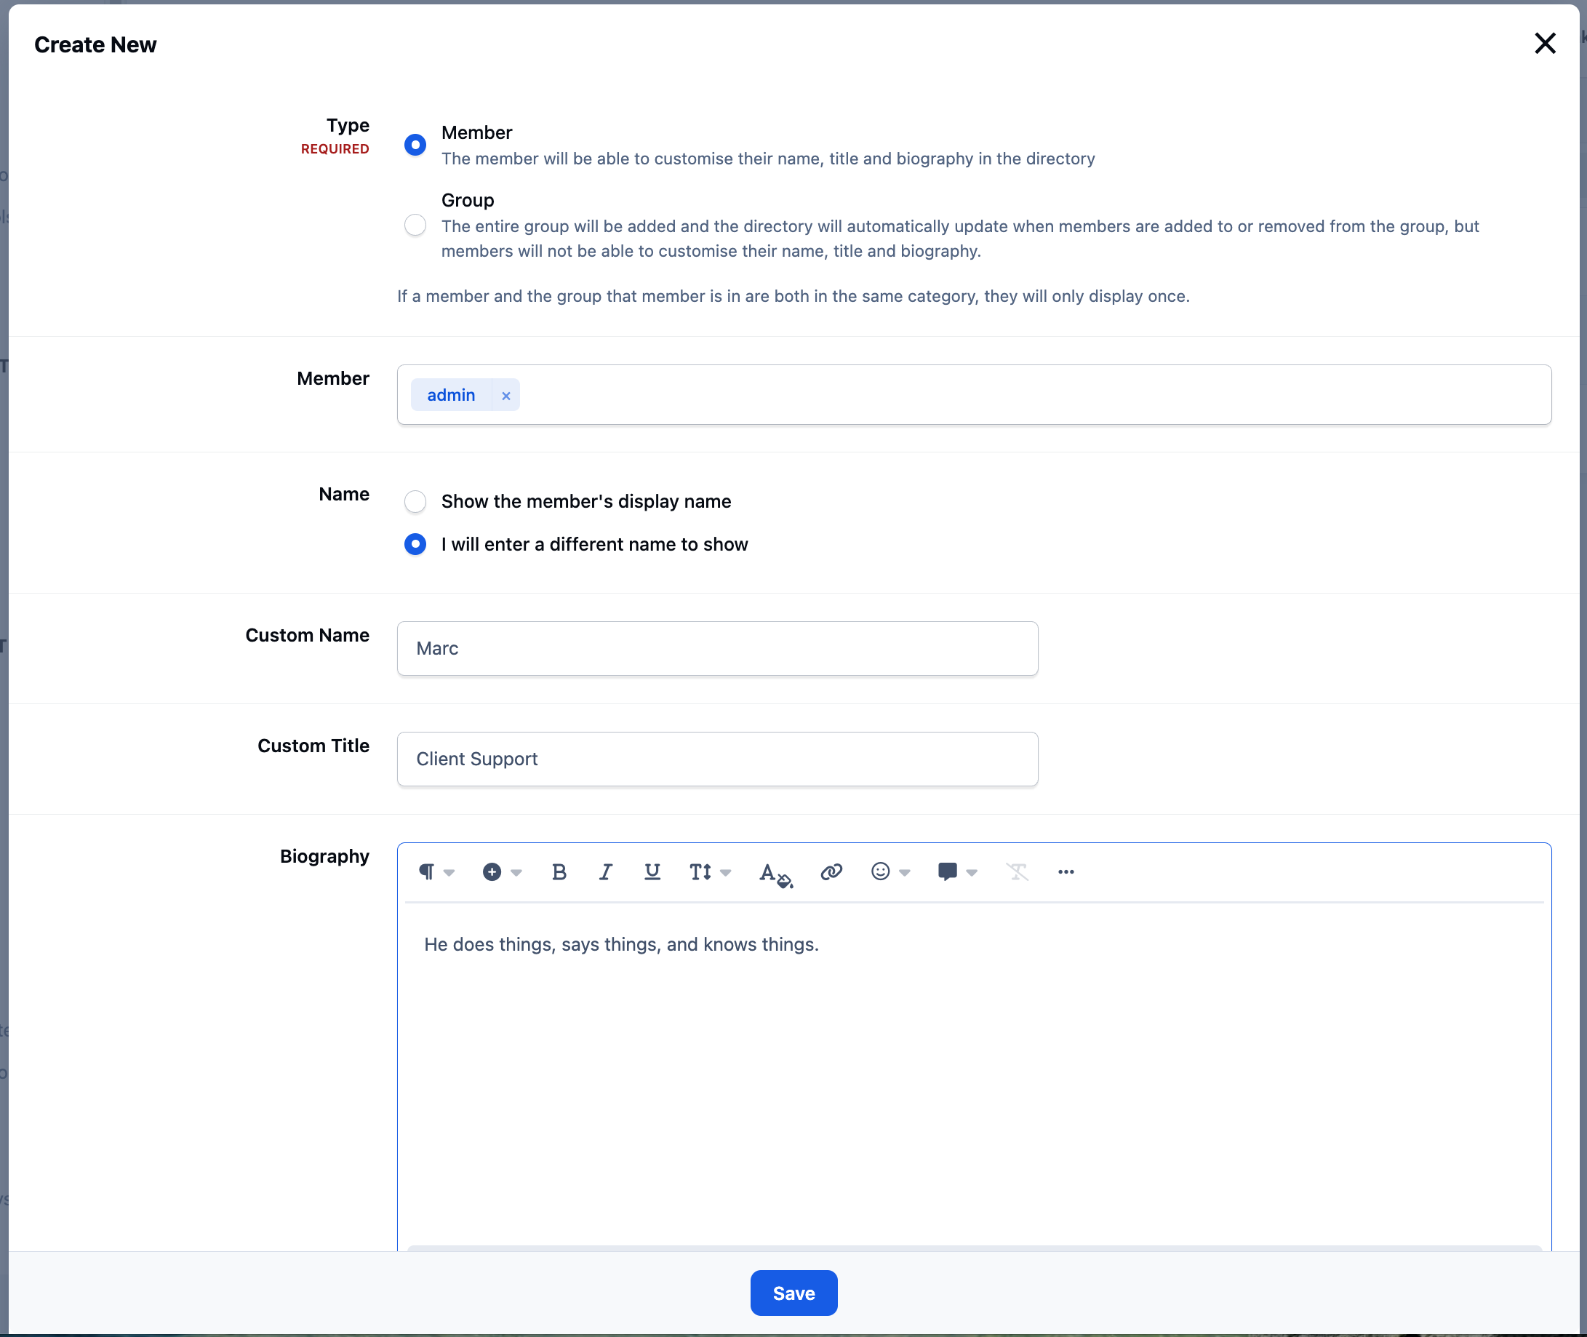
Task: Click the REQUIRED label under Type
Action: [335, 149]
